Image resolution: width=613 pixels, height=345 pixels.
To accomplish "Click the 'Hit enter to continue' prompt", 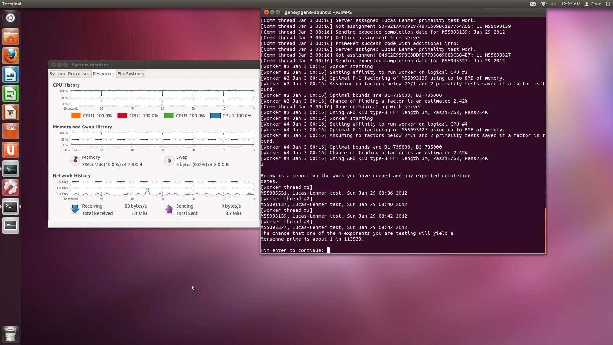I will click(x=292, y=250).
